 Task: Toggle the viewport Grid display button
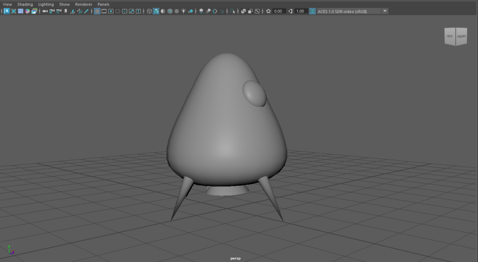tap(97, 11)
